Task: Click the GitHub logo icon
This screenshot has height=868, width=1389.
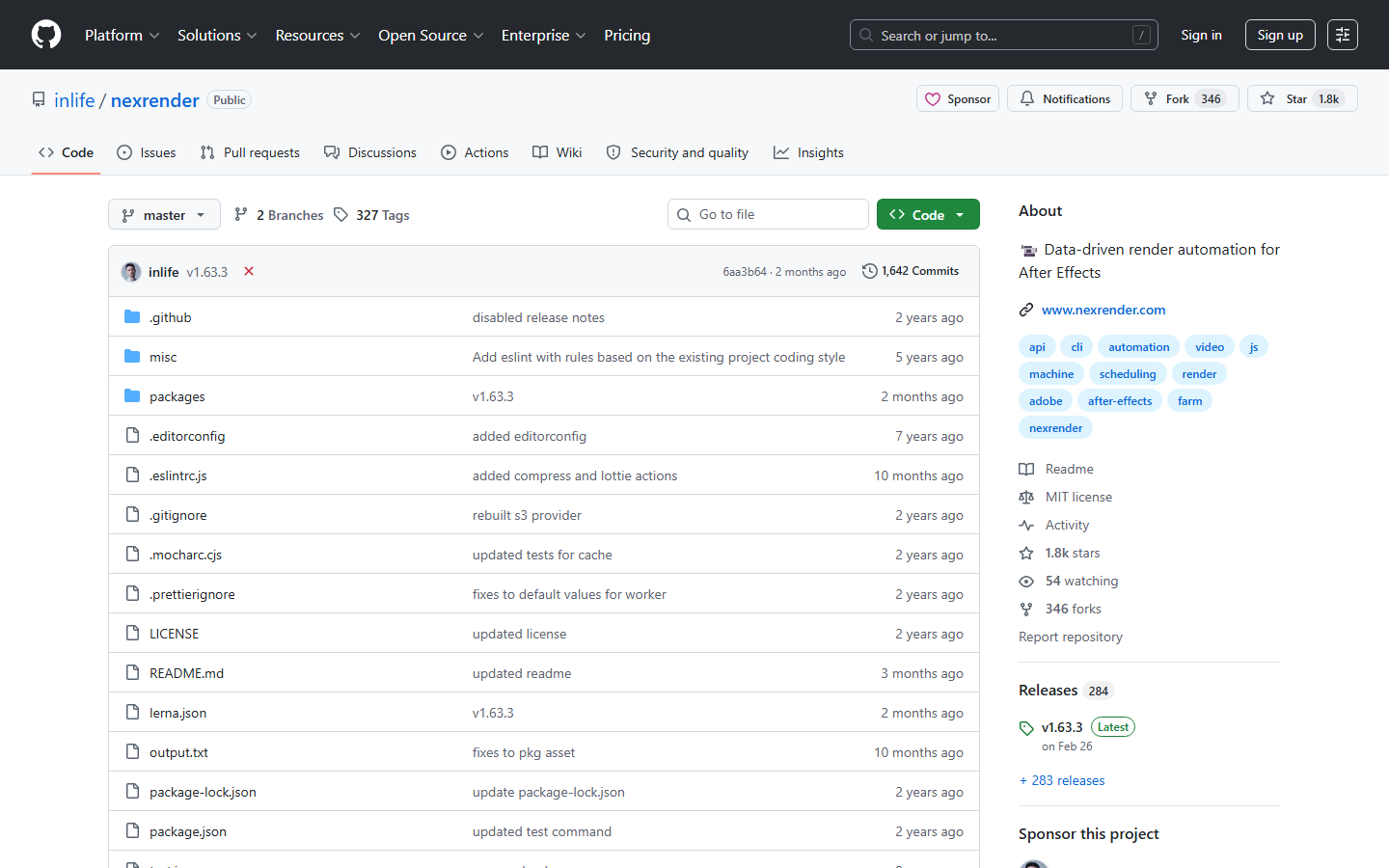Action: (46, 35)
